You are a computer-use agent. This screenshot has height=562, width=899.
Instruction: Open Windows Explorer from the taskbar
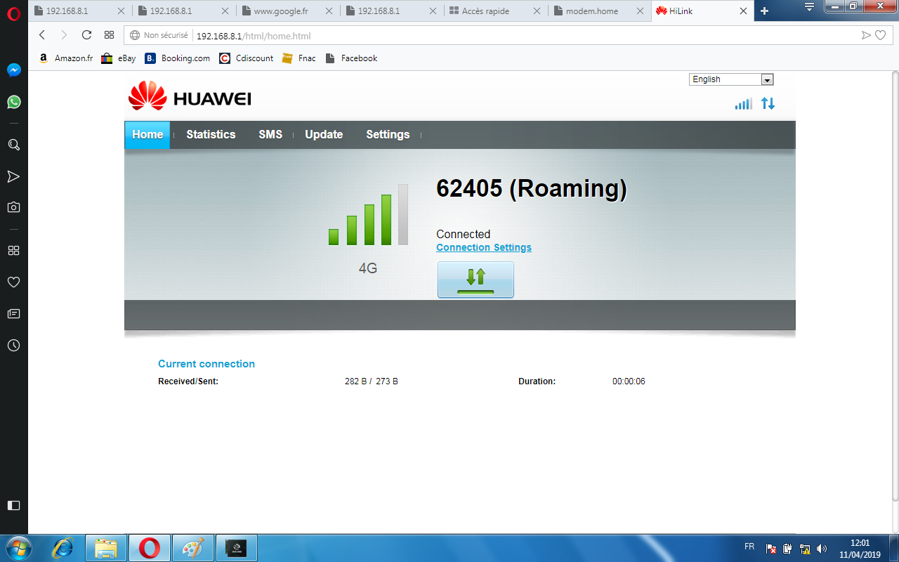pyautogui.click(x=106, y=547)
